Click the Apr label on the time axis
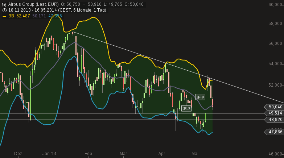Viewport: 284px width, 158px height. (162, 154)
